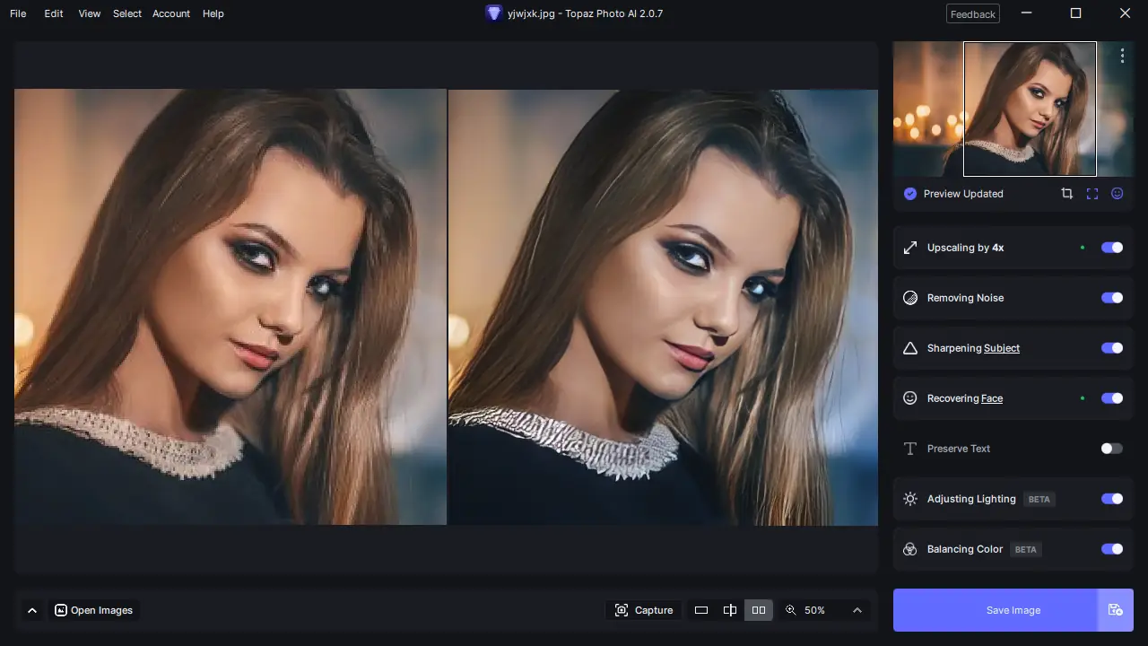Click the Preserve Text label
This screenshot has width=1148, height=646.
point(959,449)
